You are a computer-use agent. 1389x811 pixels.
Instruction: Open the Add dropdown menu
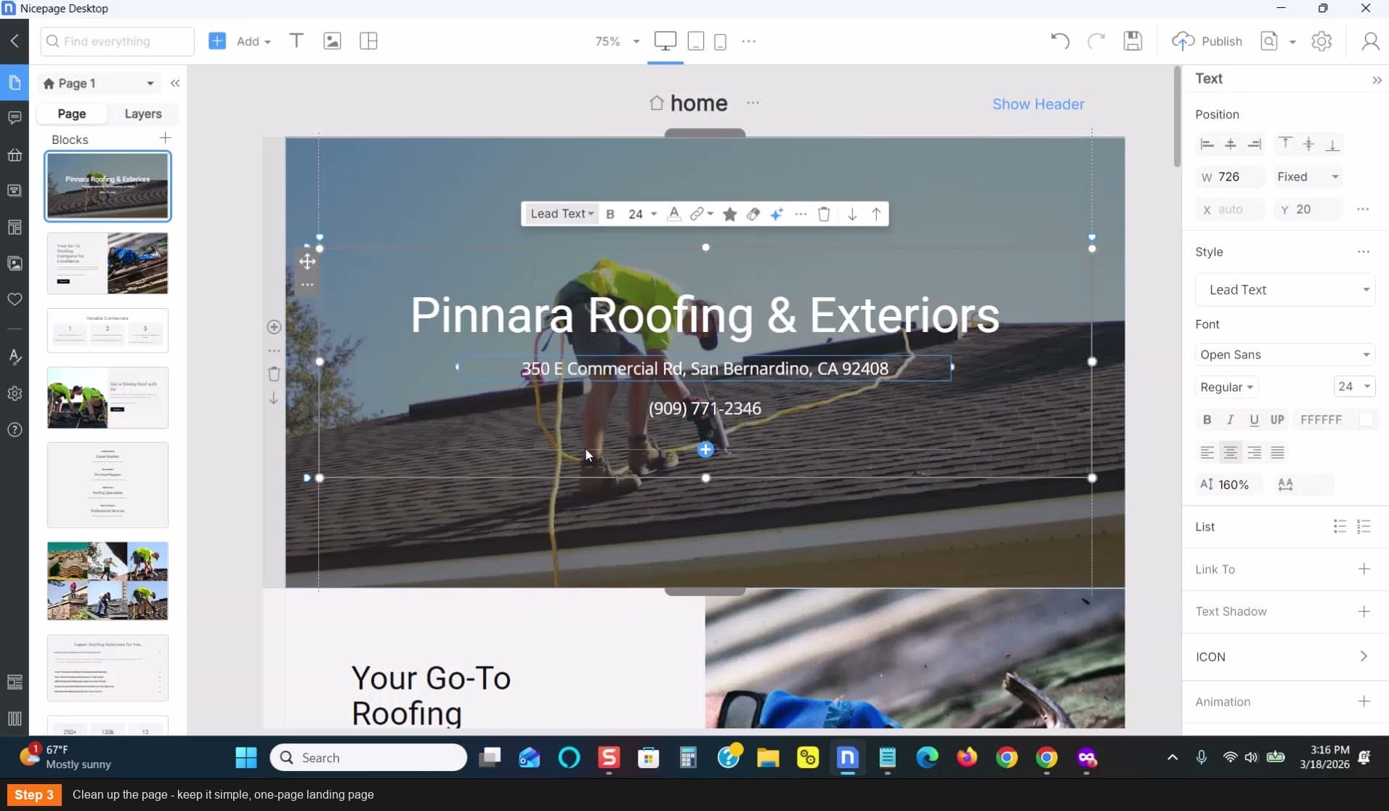point(254,41)
